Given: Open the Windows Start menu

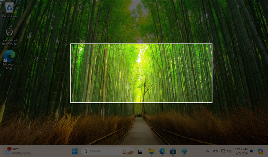Looking at the screenshot, I should click(75, 151).
